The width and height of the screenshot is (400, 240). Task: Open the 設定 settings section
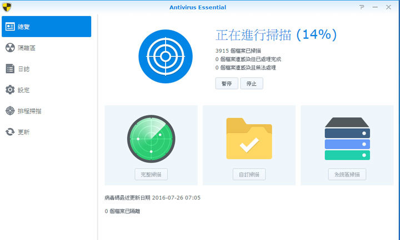click(46, 90)
